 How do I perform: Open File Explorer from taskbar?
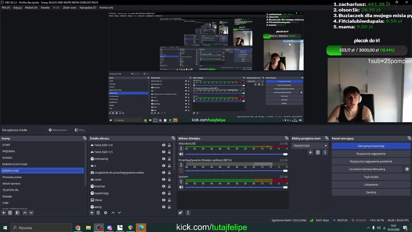coord(88,228)
